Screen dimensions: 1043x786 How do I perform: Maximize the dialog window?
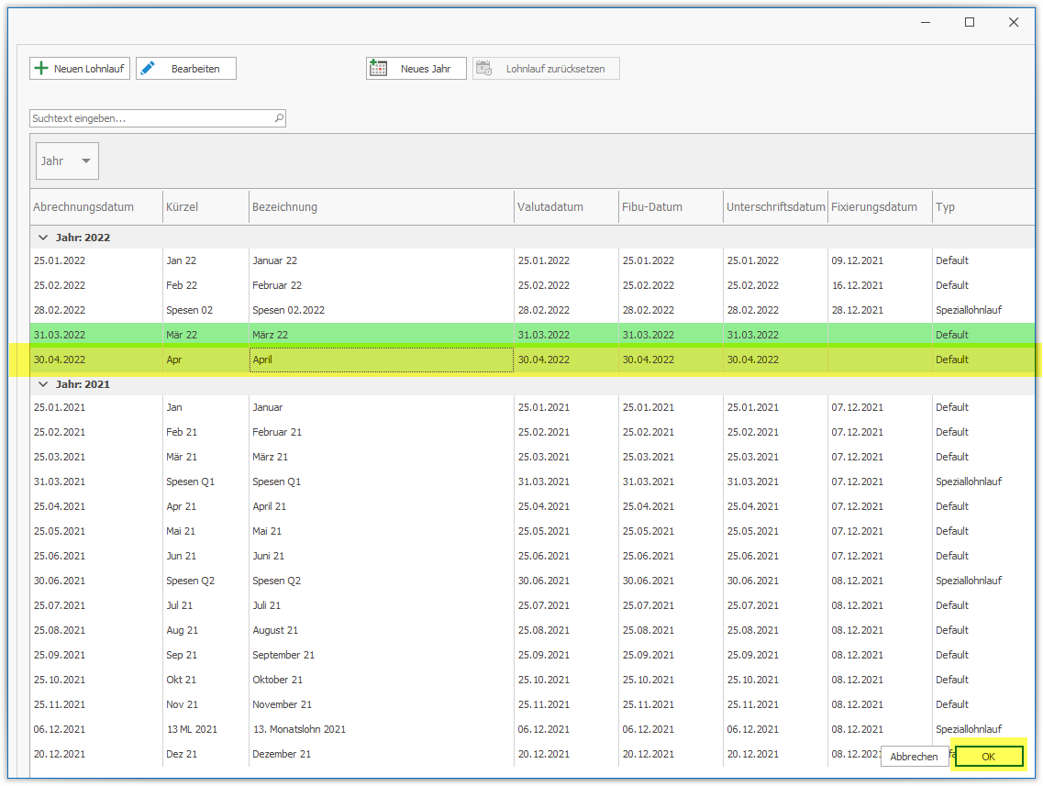[970, 23]
